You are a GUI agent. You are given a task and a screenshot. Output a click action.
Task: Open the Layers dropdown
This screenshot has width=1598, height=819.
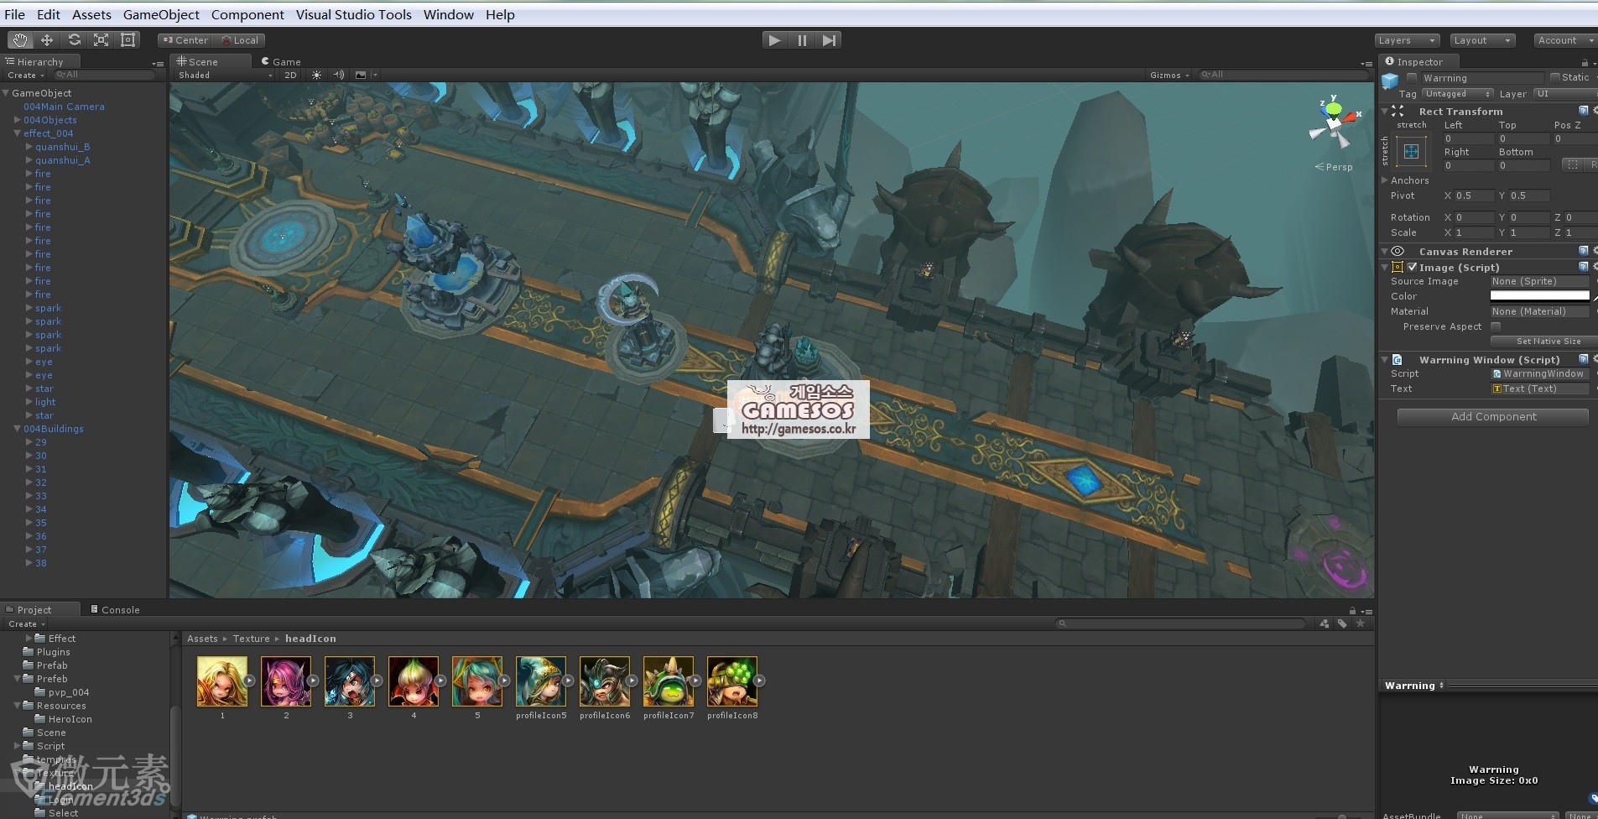[1407, 40]
